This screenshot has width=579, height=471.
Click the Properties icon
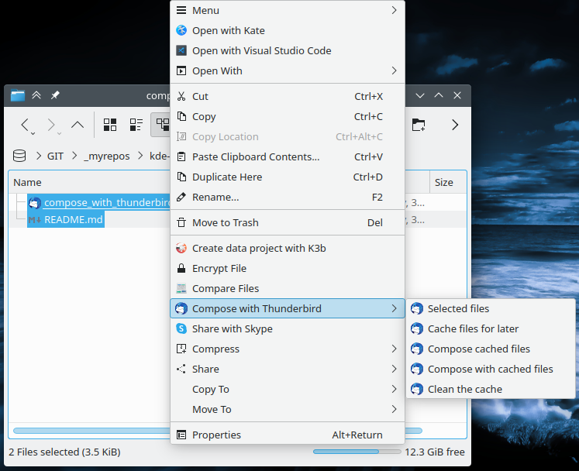click(x=181, y=435)
